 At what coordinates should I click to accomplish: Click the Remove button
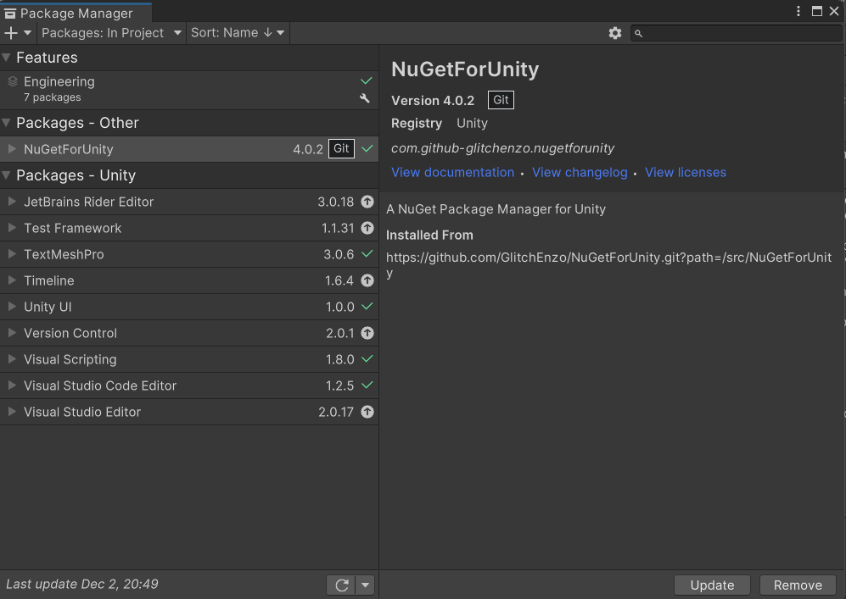798,585
